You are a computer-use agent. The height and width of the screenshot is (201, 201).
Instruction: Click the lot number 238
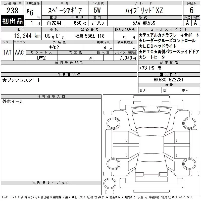click(x=12, y=11)
